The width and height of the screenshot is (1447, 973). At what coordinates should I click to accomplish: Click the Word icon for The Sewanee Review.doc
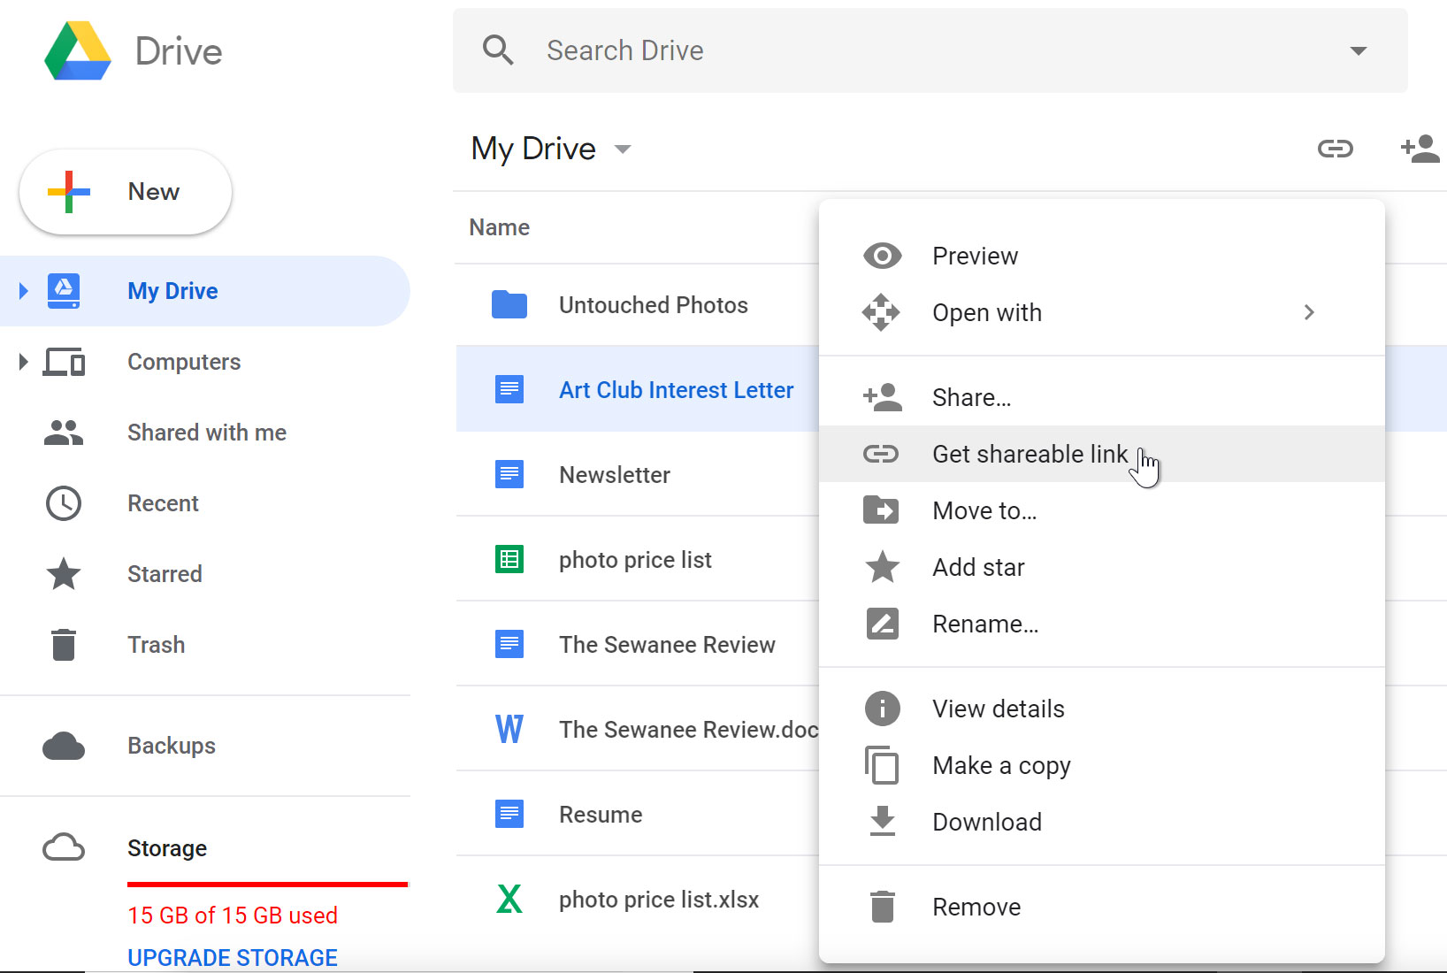509,729
